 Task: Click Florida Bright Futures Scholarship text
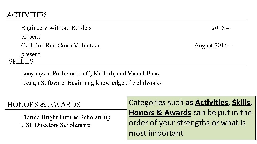coord(66,117)
